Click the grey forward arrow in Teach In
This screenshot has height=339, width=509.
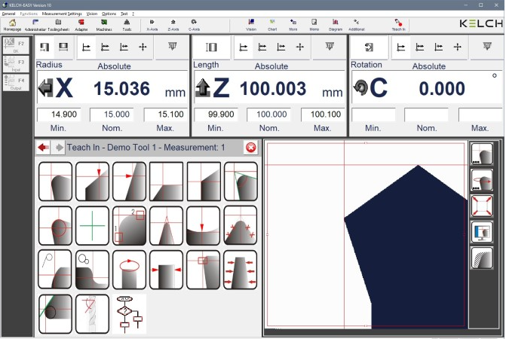(x=58, y=148)
